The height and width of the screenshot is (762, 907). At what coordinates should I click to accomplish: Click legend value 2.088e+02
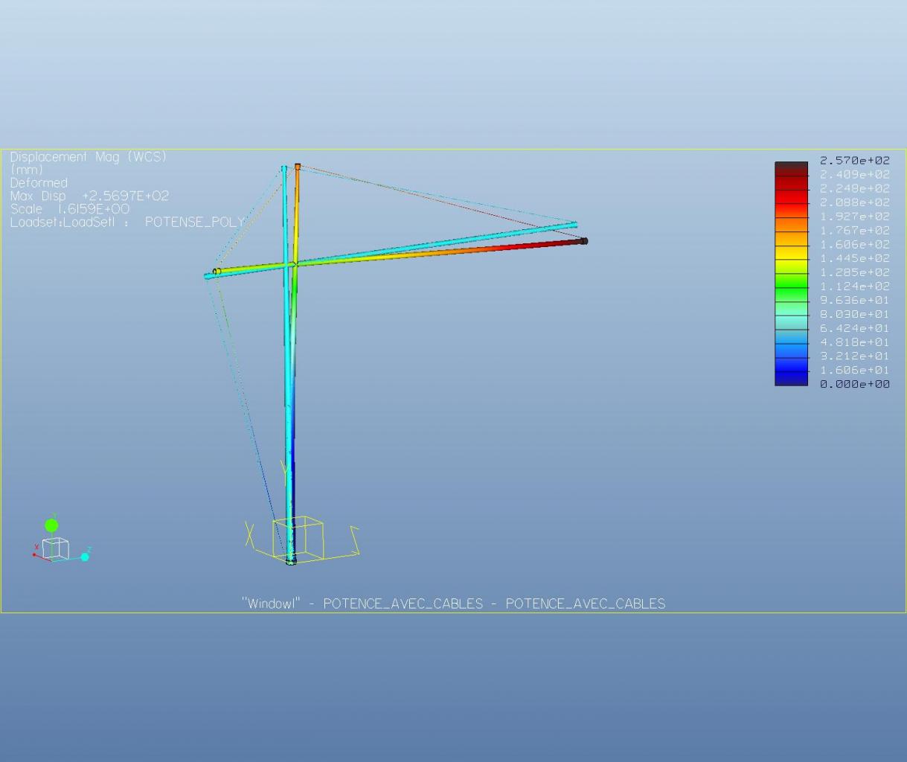pos(854,202)
